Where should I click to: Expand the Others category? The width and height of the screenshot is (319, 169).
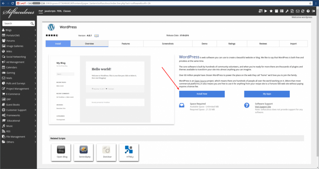coord(19,142)
